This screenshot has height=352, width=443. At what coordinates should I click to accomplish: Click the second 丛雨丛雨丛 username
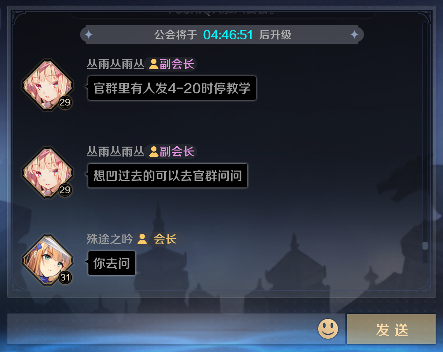point(115,152)
